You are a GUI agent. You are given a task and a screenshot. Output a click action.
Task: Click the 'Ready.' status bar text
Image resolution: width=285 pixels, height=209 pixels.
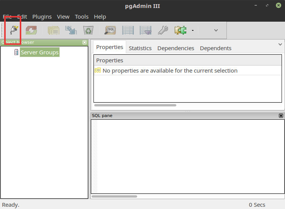[x=11, y=205]
